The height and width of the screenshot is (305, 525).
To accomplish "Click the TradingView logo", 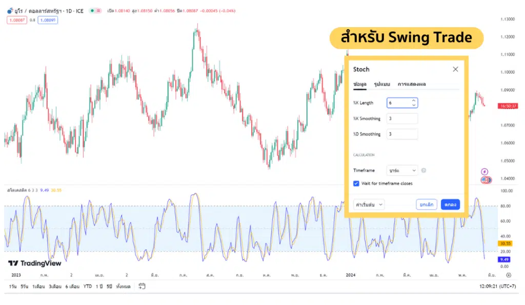I will click(35, 263).
